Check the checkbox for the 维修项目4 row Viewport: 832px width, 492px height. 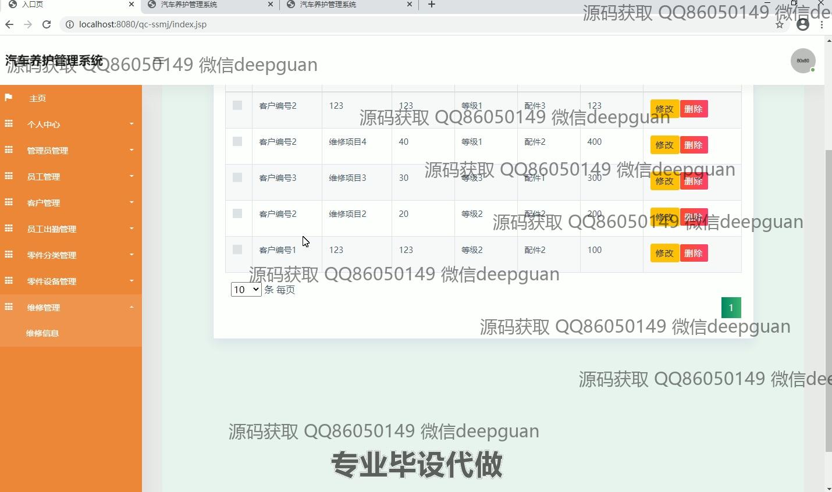click(x=237, y=141)
